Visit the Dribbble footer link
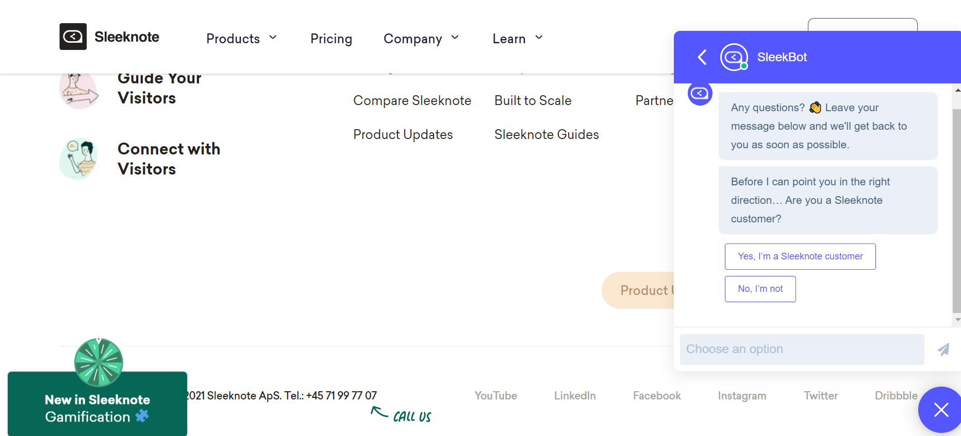 [x=896, y=396]
